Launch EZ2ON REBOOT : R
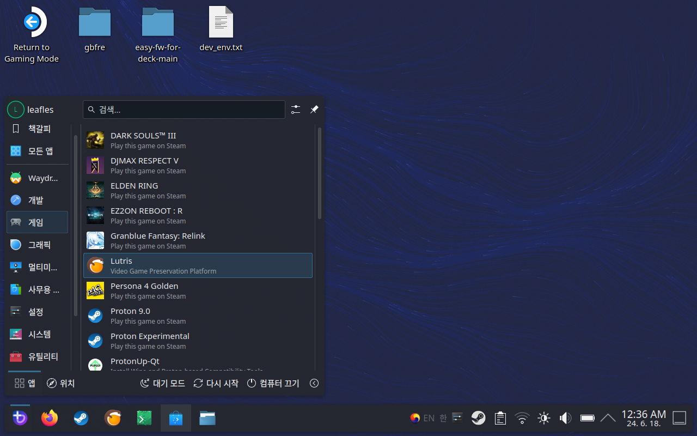 point(198,215)
